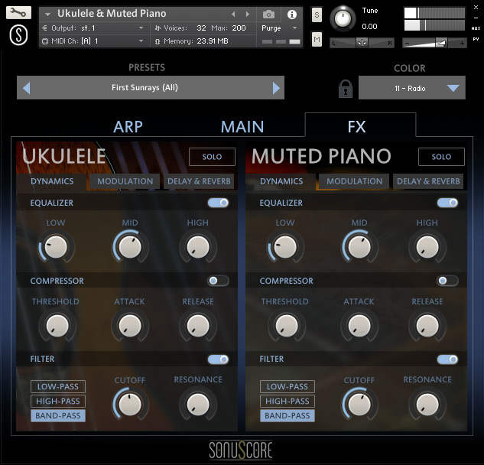
Task: Select the next preset arrow
Action: coord(276,88)
